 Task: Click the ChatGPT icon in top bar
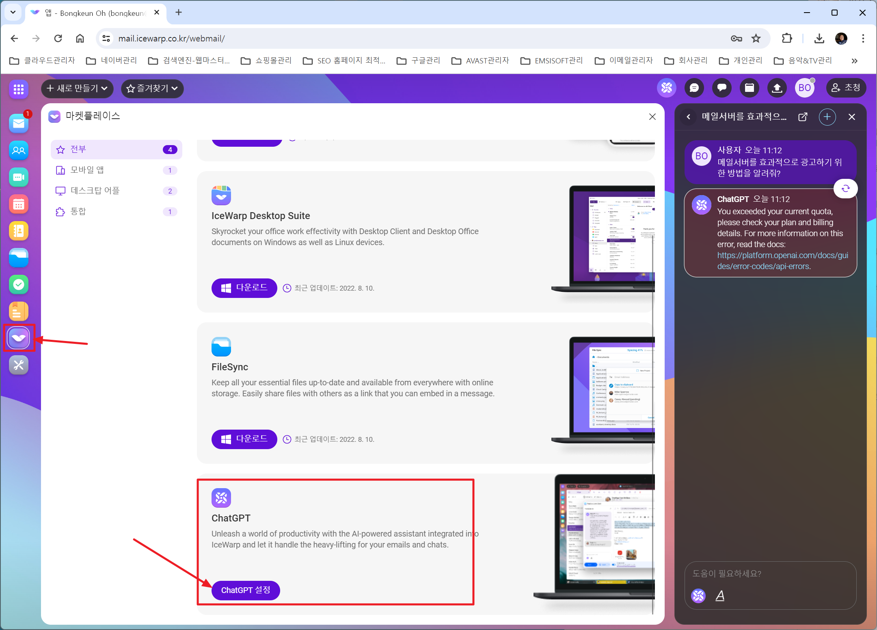[x=667, y=88]
